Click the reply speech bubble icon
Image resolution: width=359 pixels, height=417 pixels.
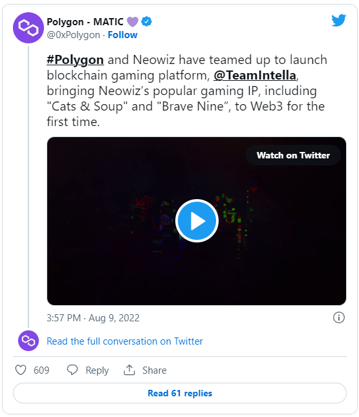(x=72, y=370)
